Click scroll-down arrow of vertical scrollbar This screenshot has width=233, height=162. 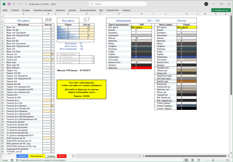click(x=231, y=153)
